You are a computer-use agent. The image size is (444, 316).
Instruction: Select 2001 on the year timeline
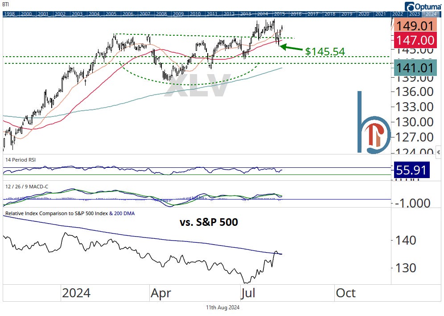coord(43,14)
